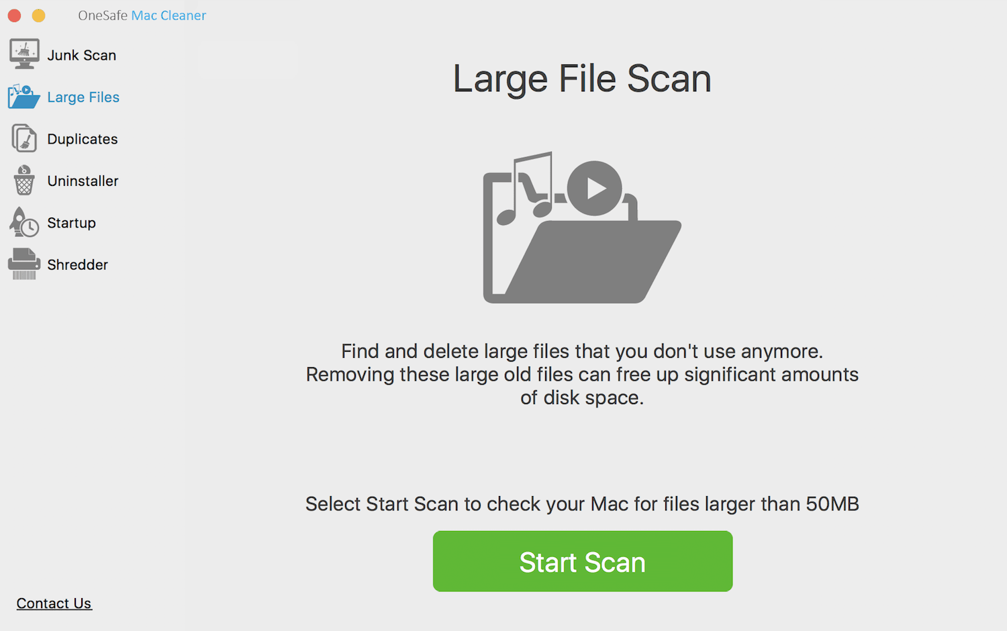Viewport: 1007px width, 631px height.
Task: Click the Large File Scan heading
Action: click(581, 78)
